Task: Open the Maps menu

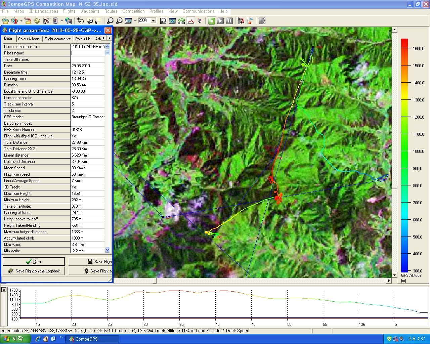Action: click(x=18, y=11)
